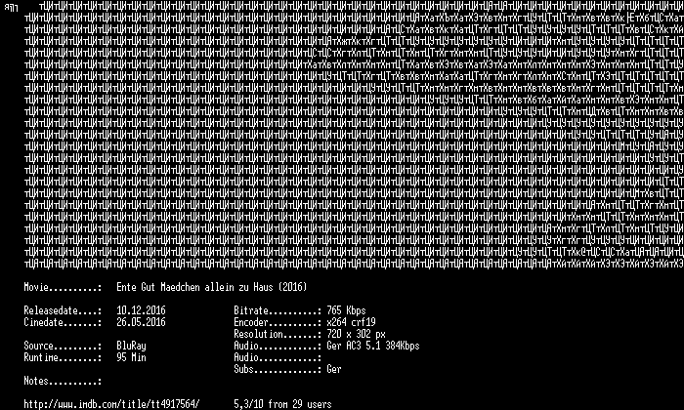The image size is (684, 410).
Task: Click the Resolution field label
Action: tap(278, 334)
